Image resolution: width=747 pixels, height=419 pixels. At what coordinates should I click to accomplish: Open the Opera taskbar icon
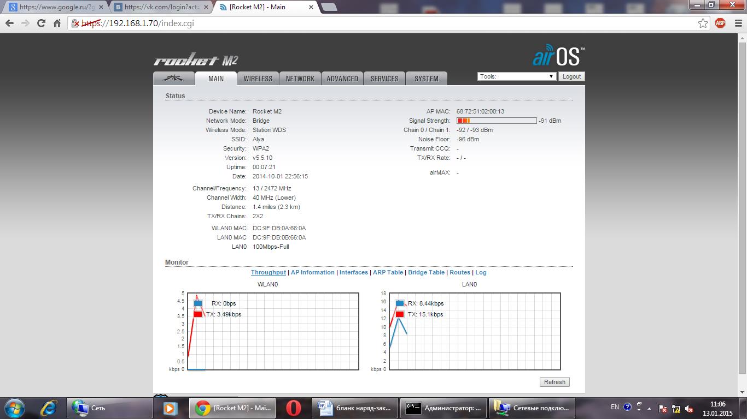294,408
